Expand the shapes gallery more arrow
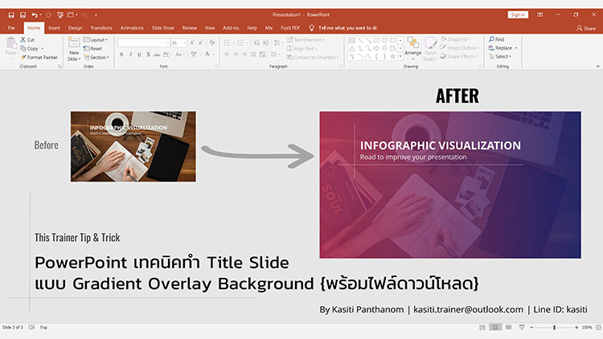This screenshot has height=339, width=603. 400,56
